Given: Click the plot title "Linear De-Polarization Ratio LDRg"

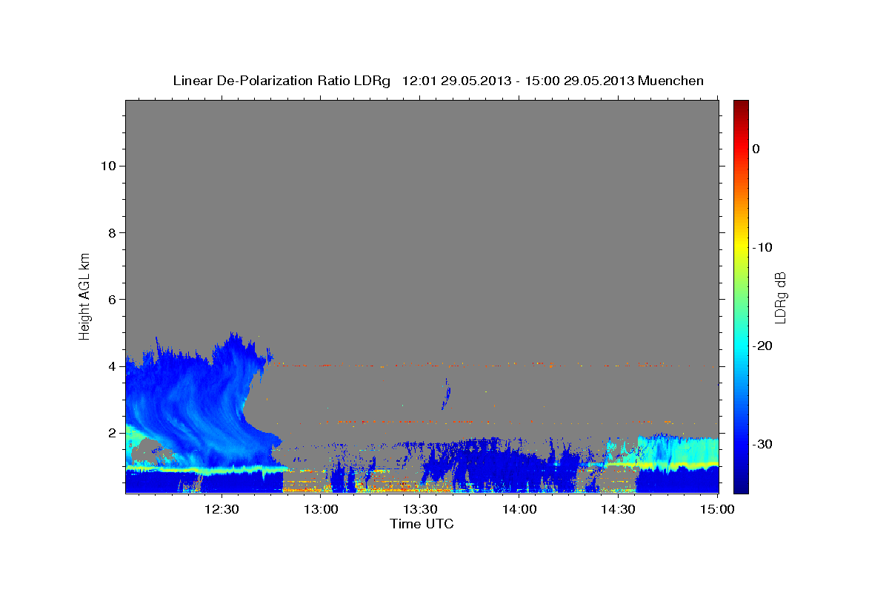Looking at the screenshot, I should click(x=282, y=81).
